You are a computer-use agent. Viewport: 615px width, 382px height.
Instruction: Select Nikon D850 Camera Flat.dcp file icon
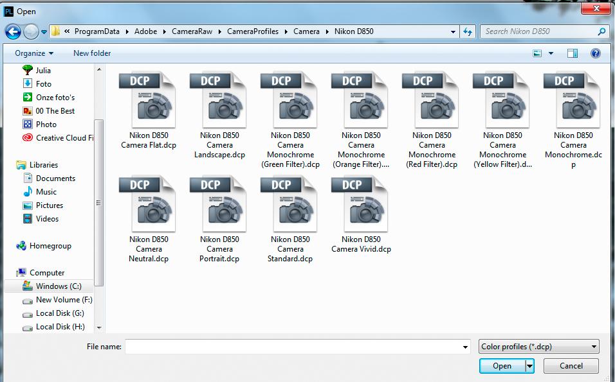(x=147, y=100)
